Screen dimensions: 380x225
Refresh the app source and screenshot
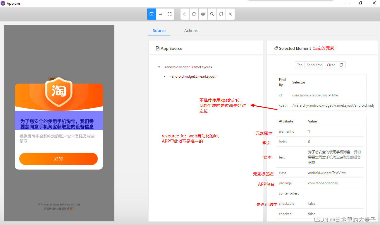click(x=194, y=14)
